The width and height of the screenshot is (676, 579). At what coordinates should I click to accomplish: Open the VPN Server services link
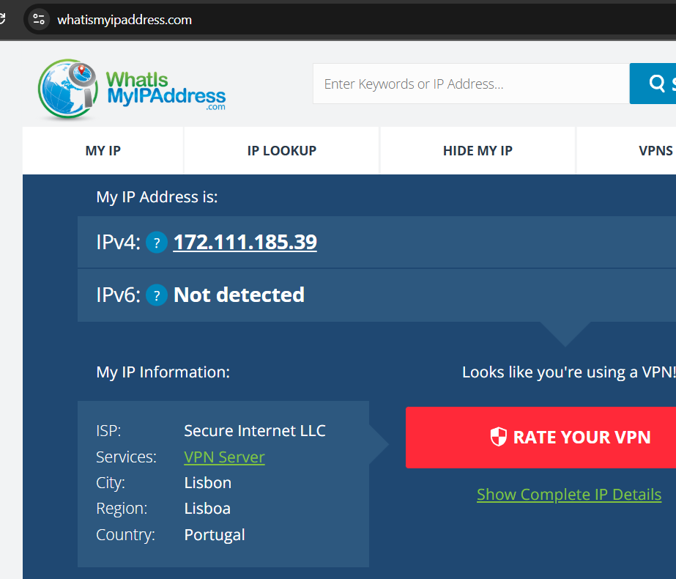click(x=224, y=457)
